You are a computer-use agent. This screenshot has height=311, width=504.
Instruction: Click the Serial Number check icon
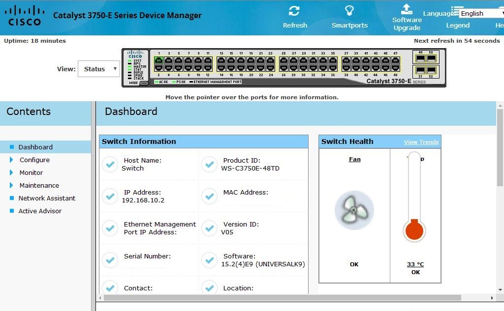point(110,260)
